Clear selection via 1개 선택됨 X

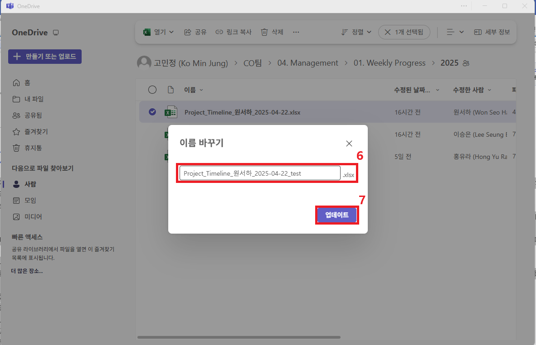coord(387,32)
